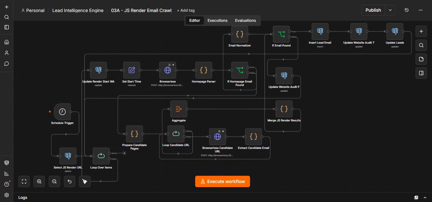Image resolution: width=432 pixels, height=202 pixels.
Task: Open the Schedule Trigger node
Action: 62,112
